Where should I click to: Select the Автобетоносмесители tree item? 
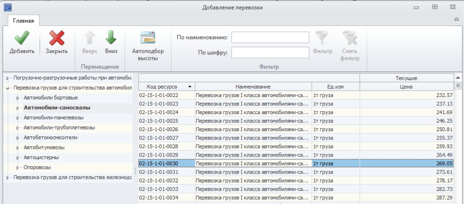(51, 138)
